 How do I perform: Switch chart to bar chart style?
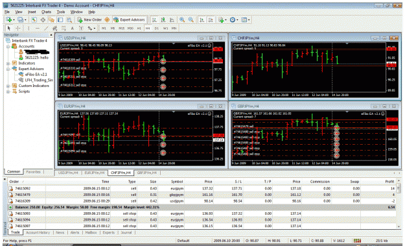154,20
